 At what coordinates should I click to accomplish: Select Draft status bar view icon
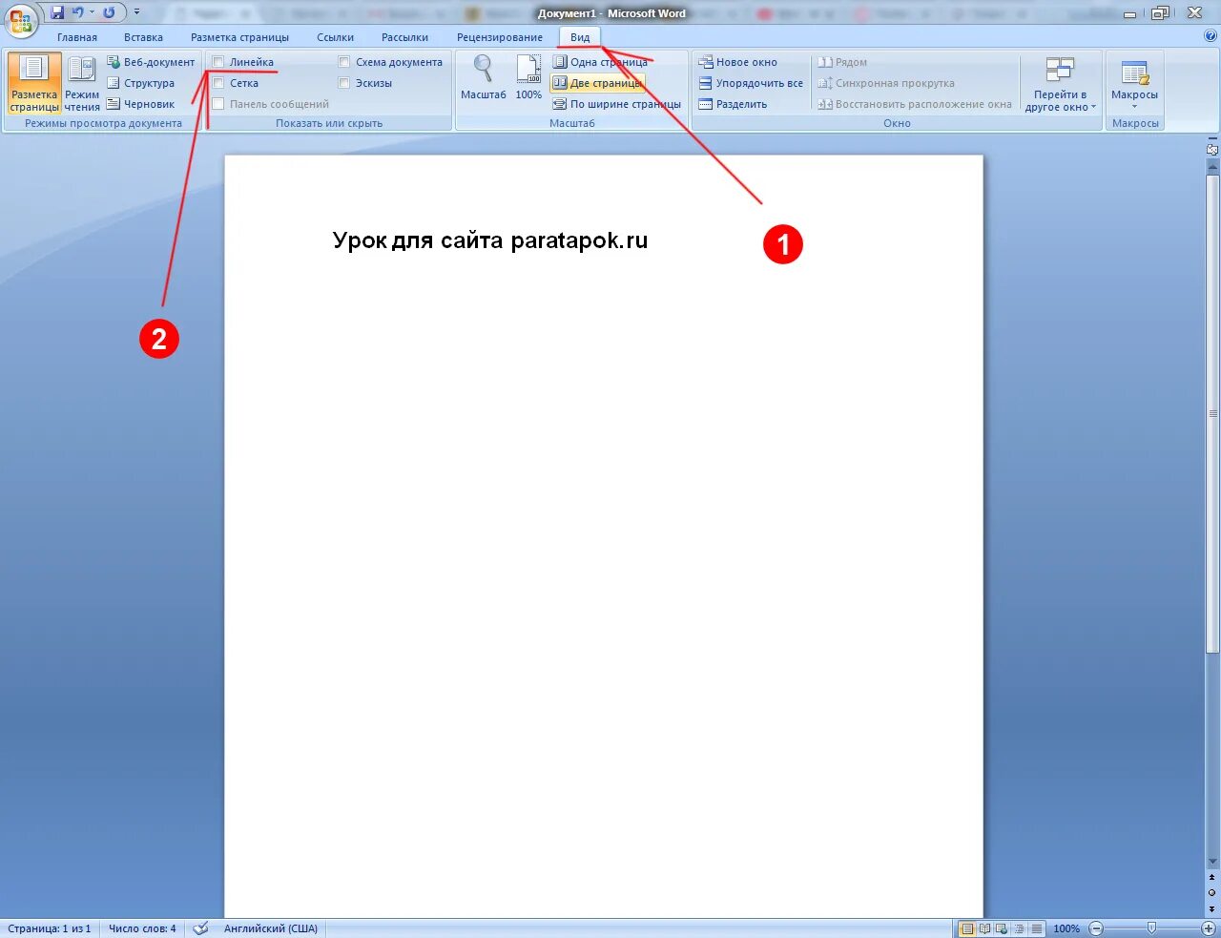coord(1036,928)
